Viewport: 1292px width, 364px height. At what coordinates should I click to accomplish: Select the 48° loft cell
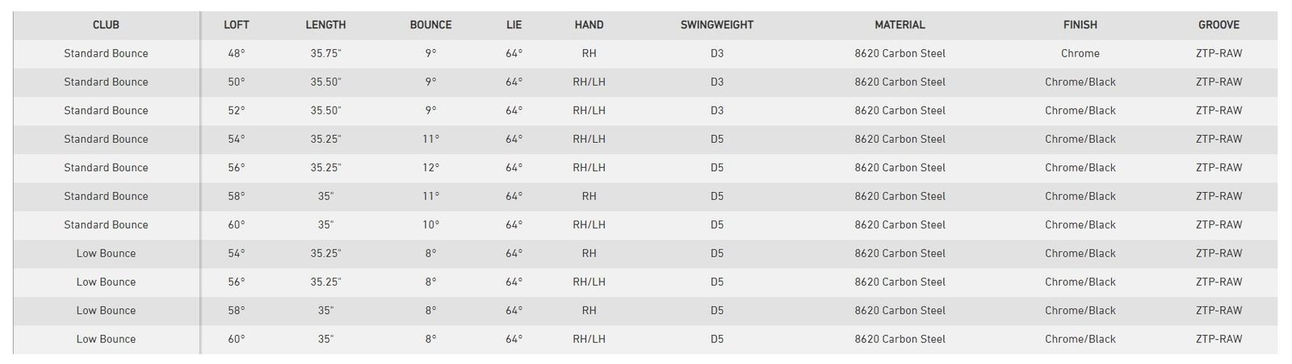pyautogui.click(x=237, y=53)
